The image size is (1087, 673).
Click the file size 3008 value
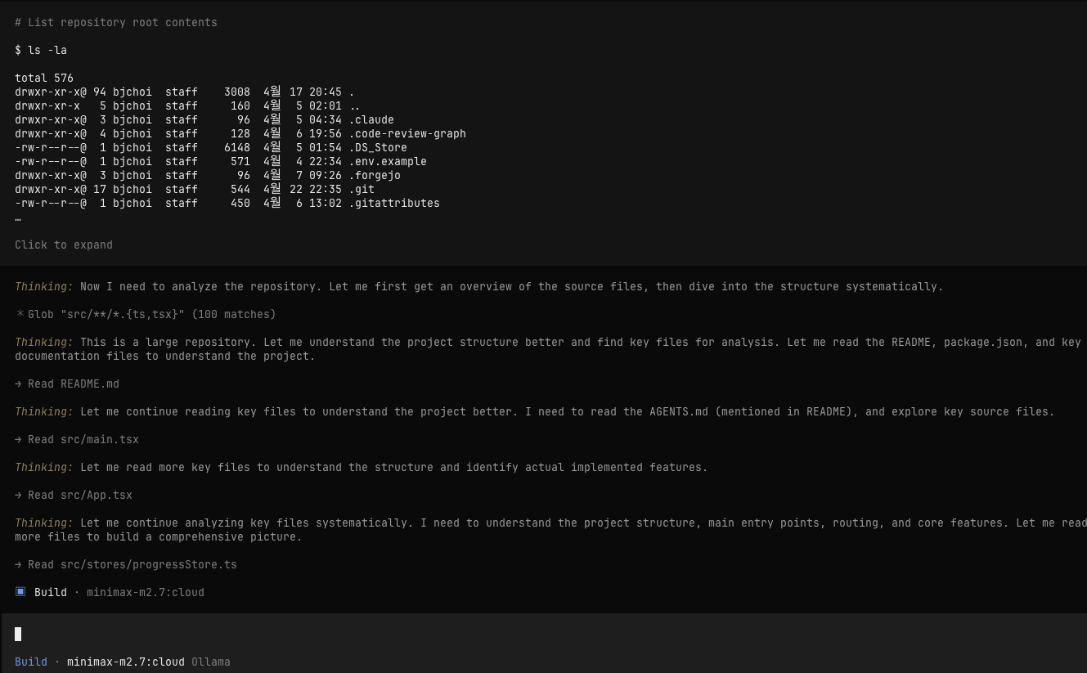[x=237, y=92]
